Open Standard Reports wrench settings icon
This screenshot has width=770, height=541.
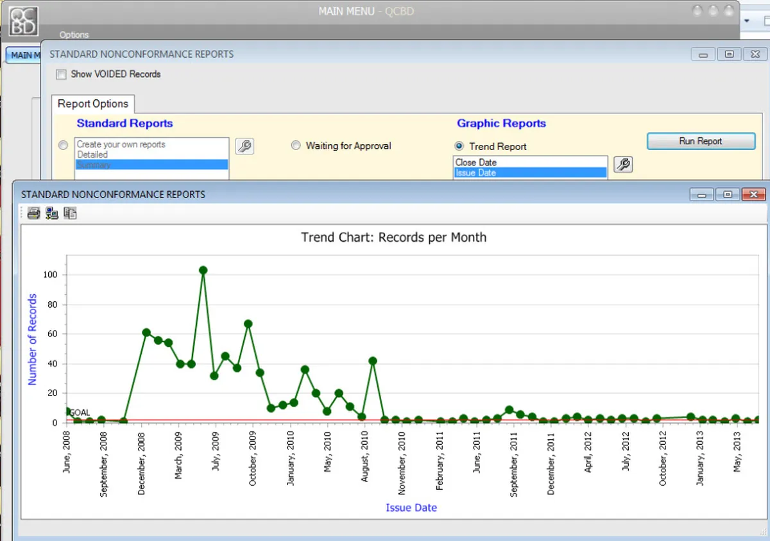(244, 146)
